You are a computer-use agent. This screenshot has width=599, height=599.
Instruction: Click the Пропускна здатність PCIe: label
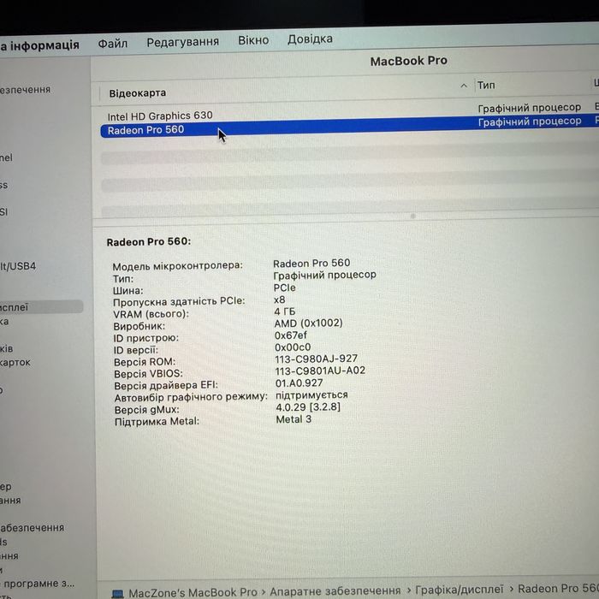coord(179,302)
